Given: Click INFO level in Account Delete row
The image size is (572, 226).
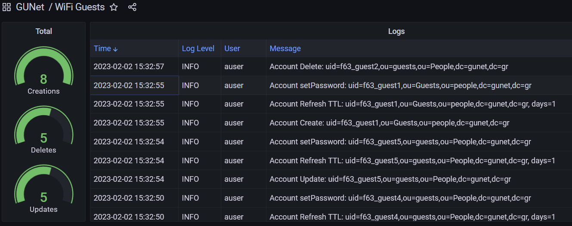Looking at the screenshot, I should pyautogui.click(x=190, y=67).
